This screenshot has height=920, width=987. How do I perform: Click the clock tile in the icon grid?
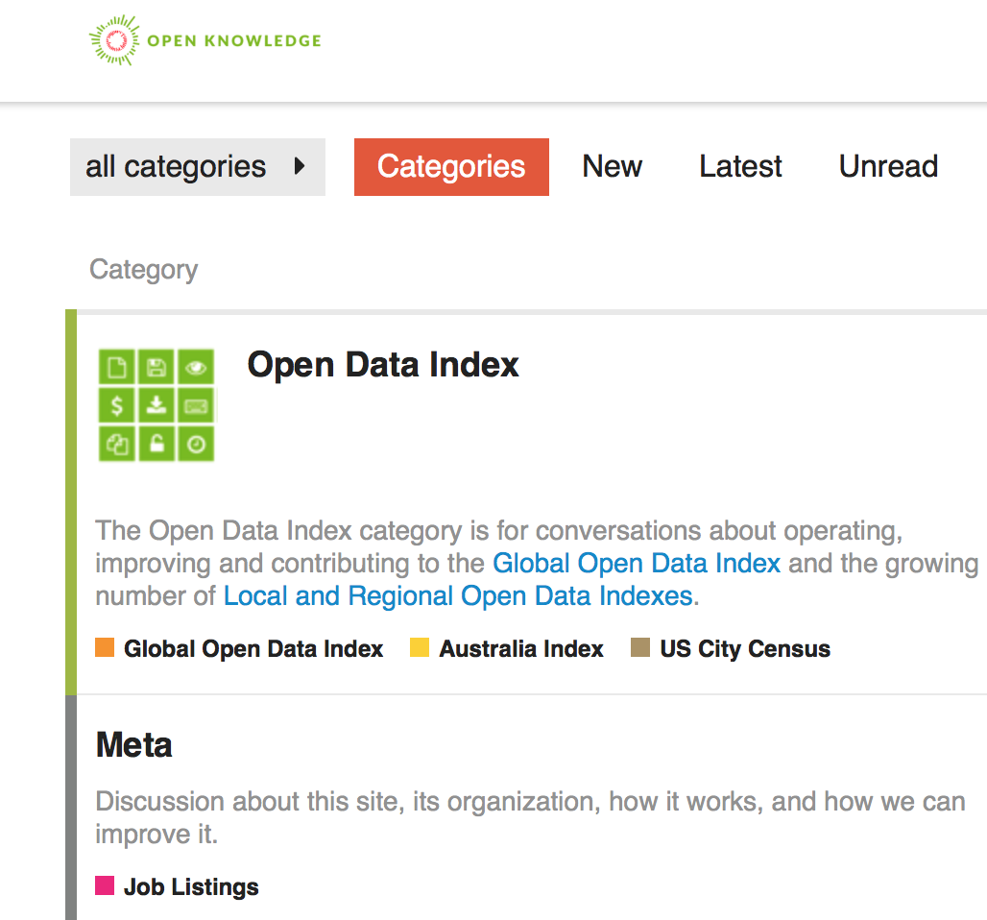coord(196,444)
